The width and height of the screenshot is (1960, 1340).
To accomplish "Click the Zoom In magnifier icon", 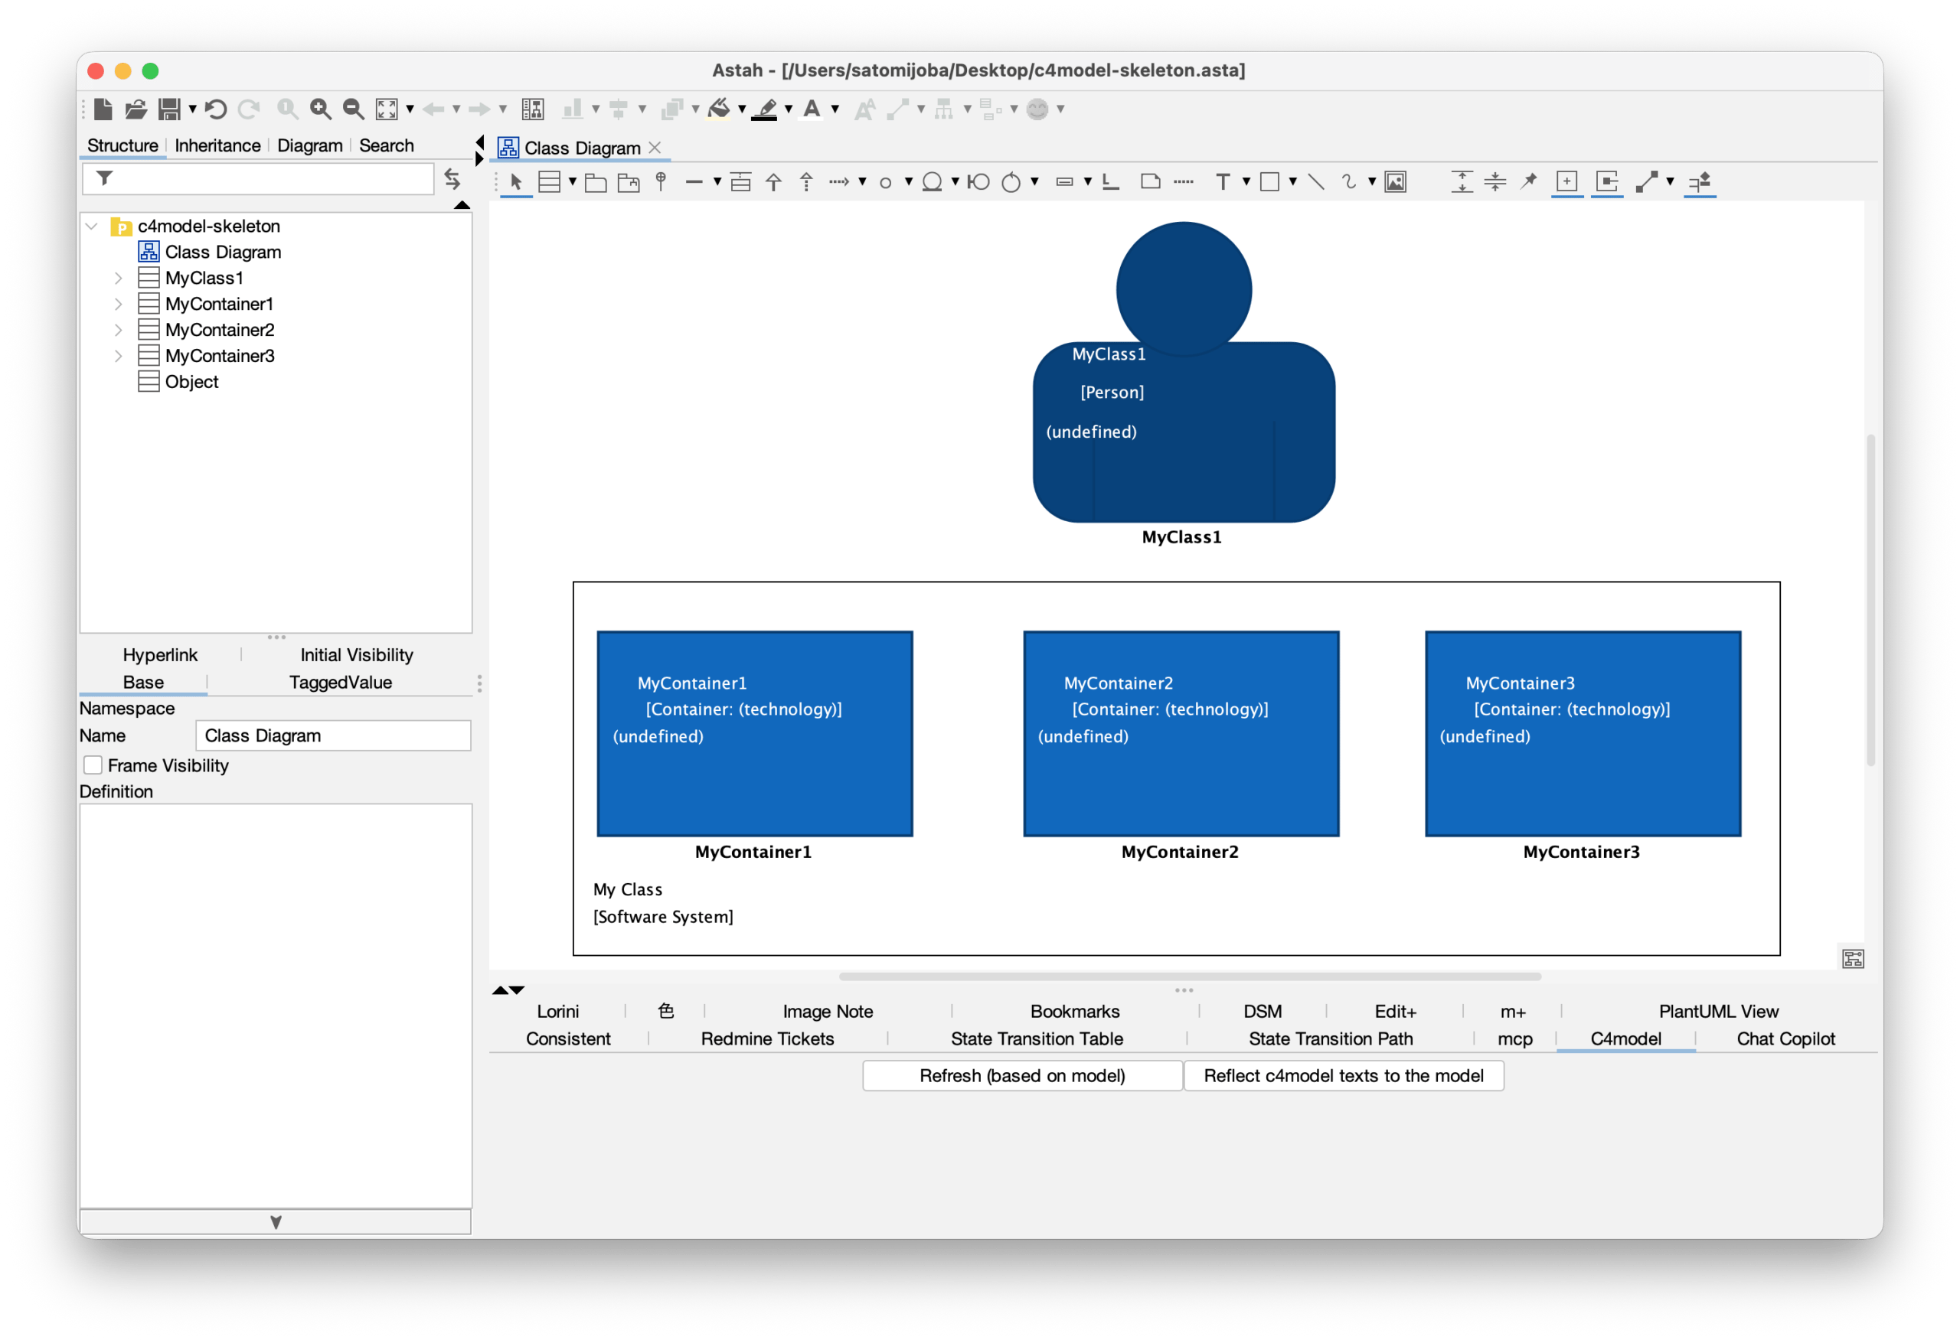I will (x=321, y=109).
